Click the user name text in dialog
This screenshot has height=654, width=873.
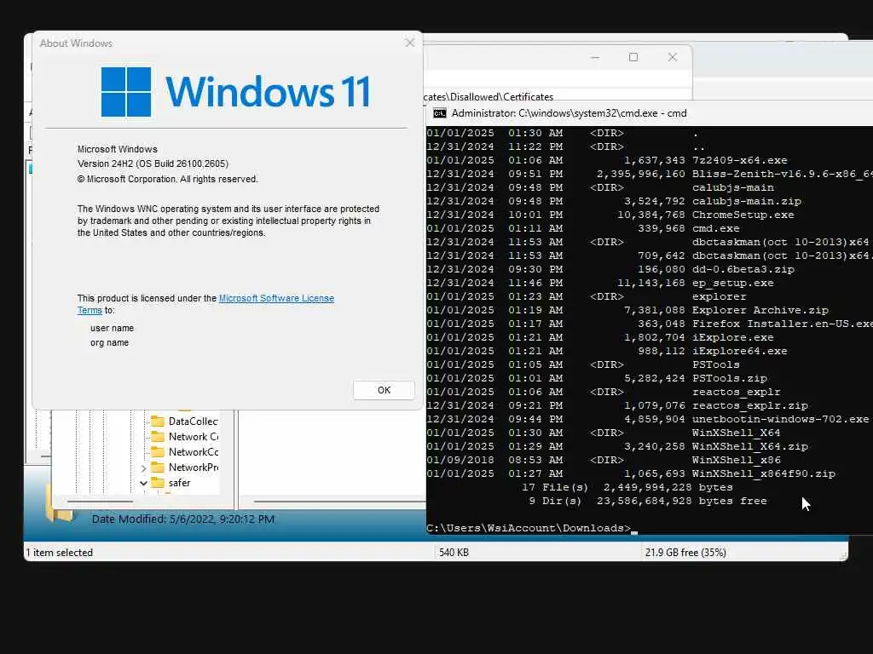(112, 328)
